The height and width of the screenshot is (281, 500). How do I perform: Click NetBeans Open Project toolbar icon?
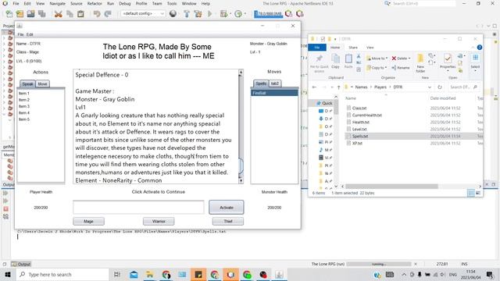tap(30, 14)
